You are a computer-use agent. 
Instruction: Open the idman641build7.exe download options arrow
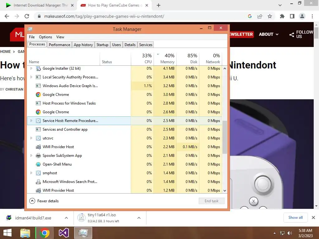coord(66,218)
